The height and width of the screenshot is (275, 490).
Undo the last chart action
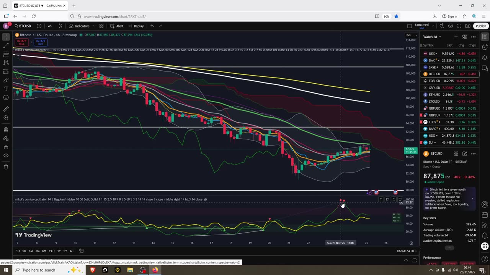click(x=152, y=26)
